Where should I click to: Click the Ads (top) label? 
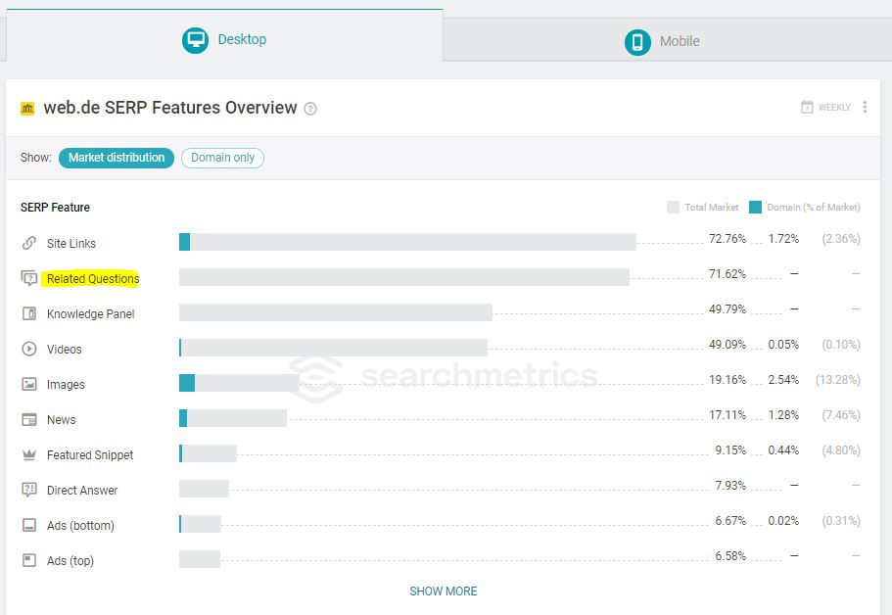[70, 561]
